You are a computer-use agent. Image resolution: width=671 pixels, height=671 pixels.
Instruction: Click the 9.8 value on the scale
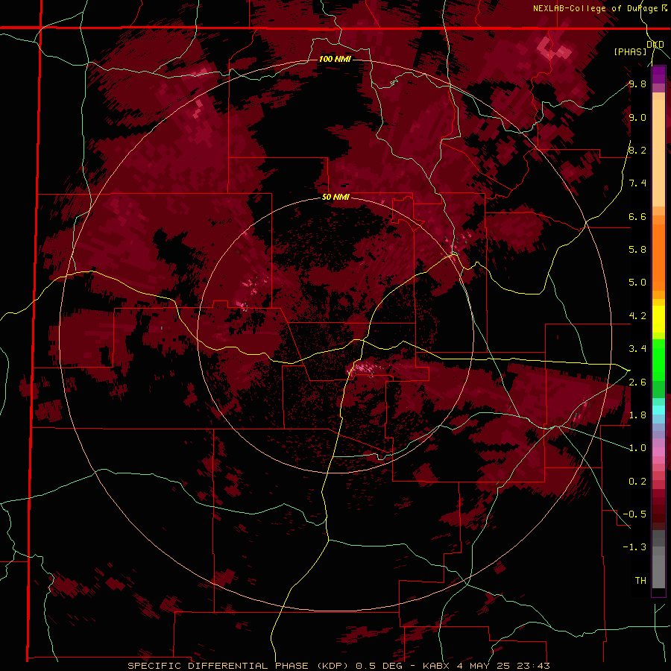tap(637, 84)
